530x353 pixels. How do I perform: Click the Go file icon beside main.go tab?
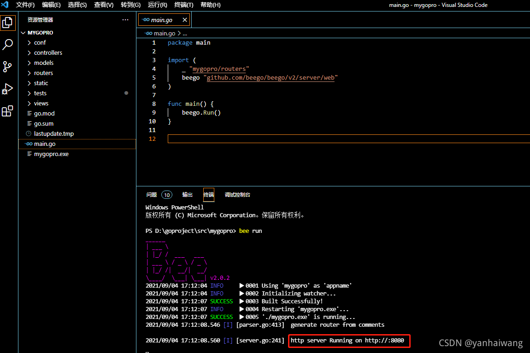[x=145, y=20]
